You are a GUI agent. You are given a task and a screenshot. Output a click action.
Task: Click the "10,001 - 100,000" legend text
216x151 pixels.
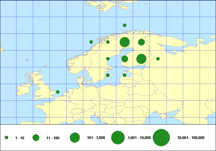[x=191, y=138]
